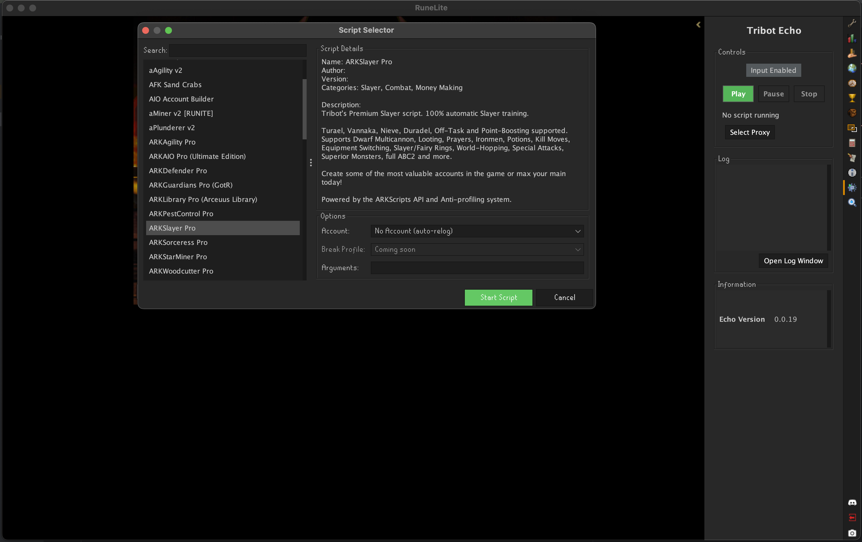
Task: Toggle the Input Enabled control
Action: pyautogui.click(x=773, y=70)
